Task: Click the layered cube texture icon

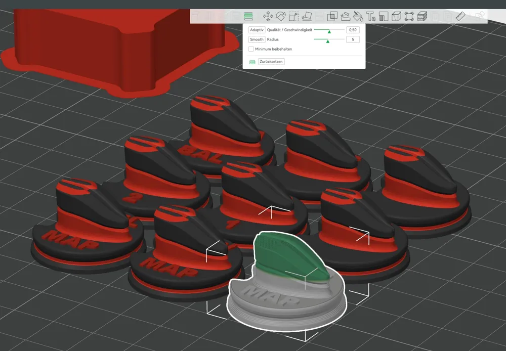Action: (422, 16)
